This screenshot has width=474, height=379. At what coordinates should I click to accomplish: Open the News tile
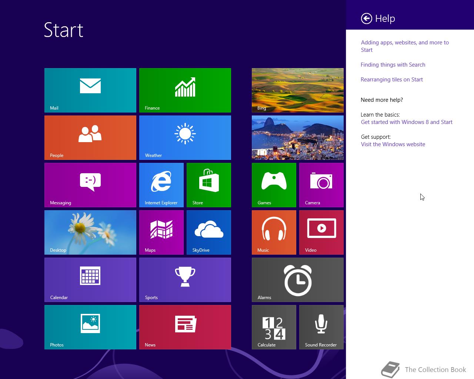pyautogui.click(x=185, y=327)
